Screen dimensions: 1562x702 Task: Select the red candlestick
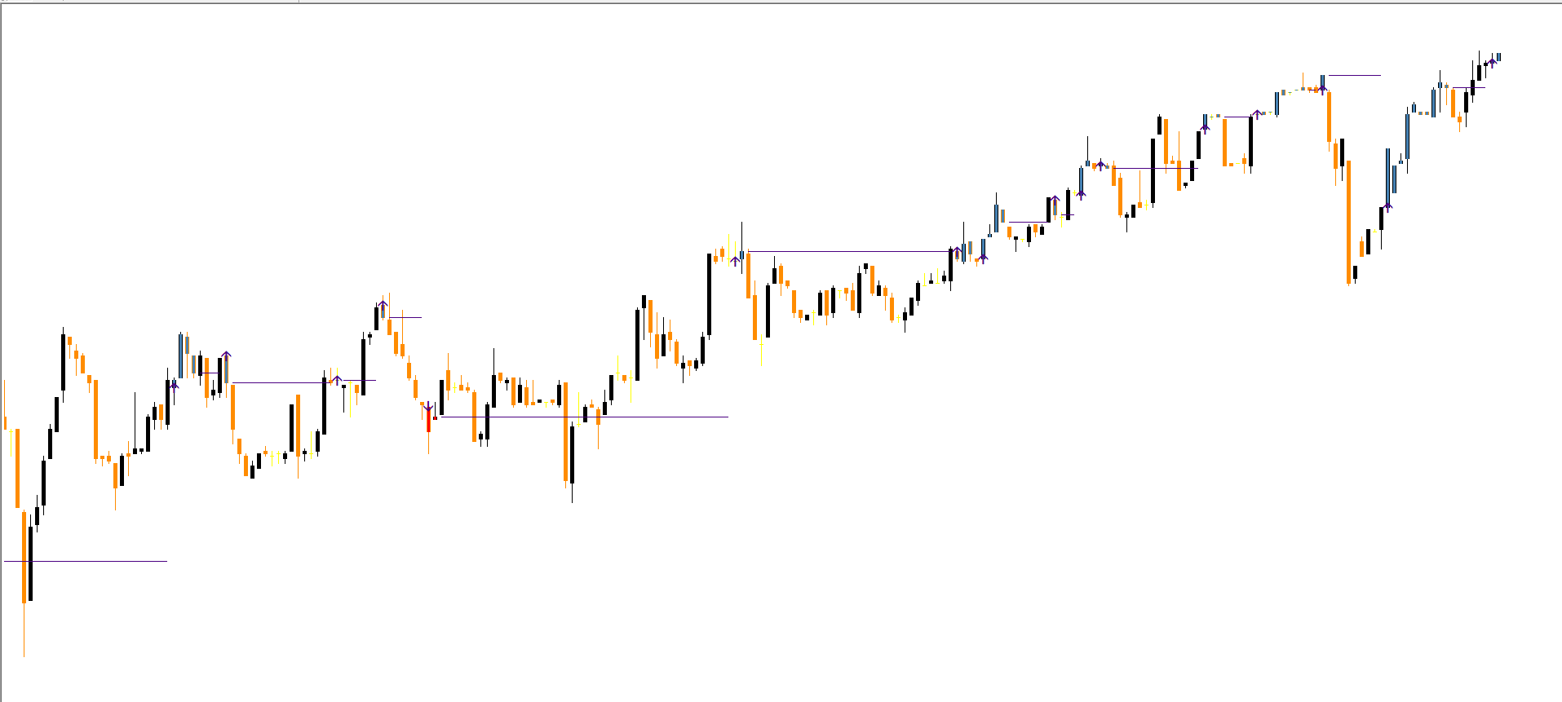coord(428,420)
